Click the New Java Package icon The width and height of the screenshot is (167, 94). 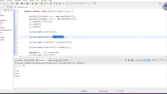coord(33,3)
